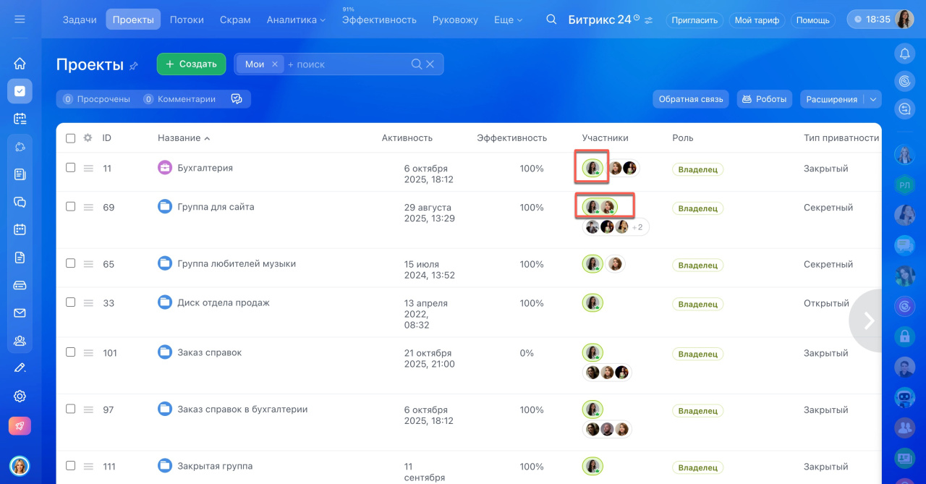The width and height of the screenshot is (926, 484).
Task: Open the mail envelope icon in sidebar
Action: tap(20, 313)
